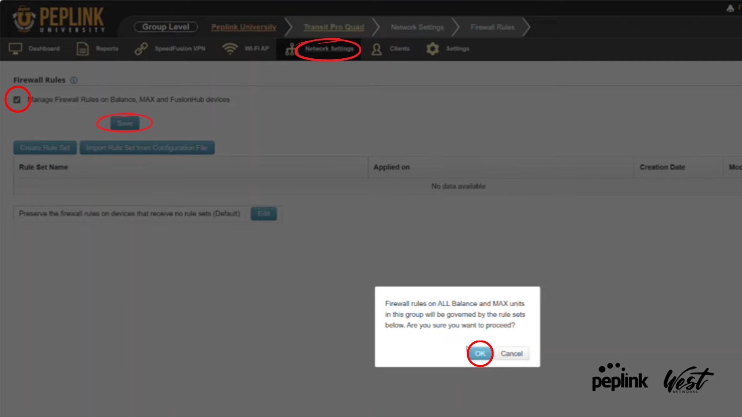
Task: Click the Reports document icon
Action: click(x=82, y=49)
